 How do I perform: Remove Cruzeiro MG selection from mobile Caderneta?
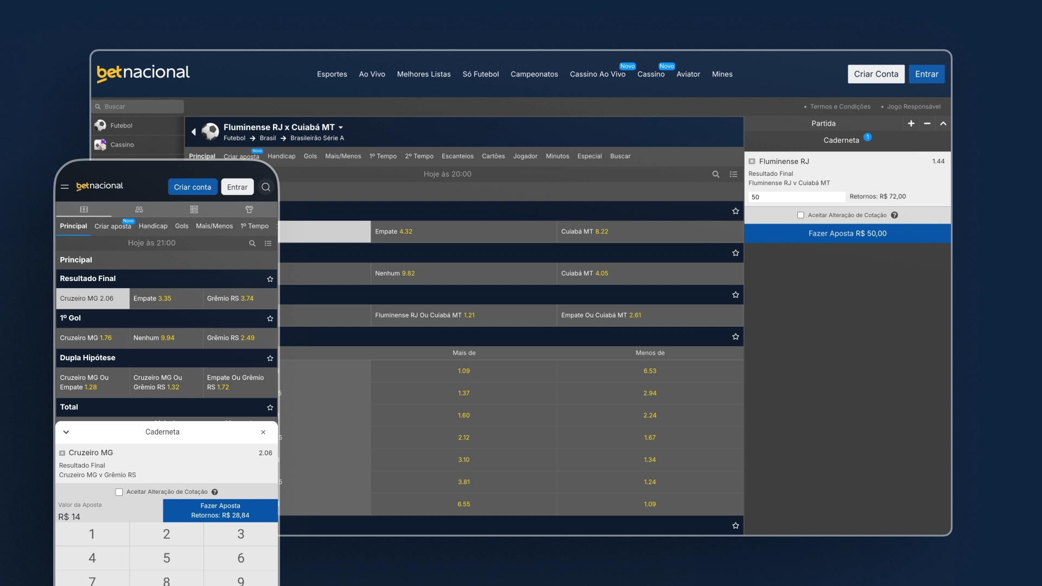[62, 453]
